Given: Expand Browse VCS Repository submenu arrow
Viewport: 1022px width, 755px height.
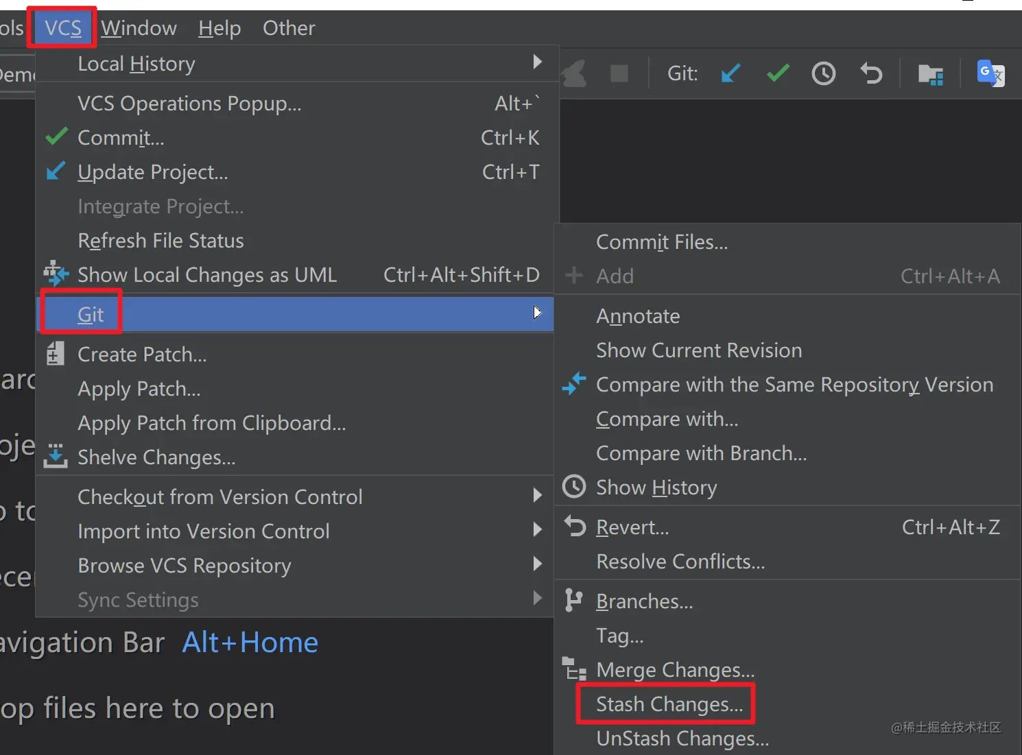Looking at the screenshot, I should pos(538,564).
